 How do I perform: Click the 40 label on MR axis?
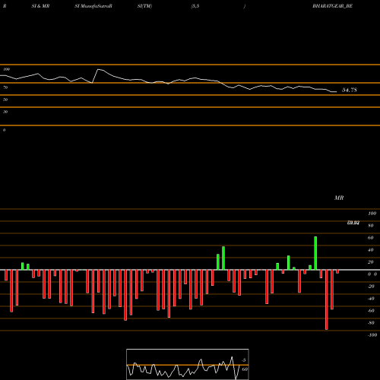pyautogui.click(x=371, y=250)
